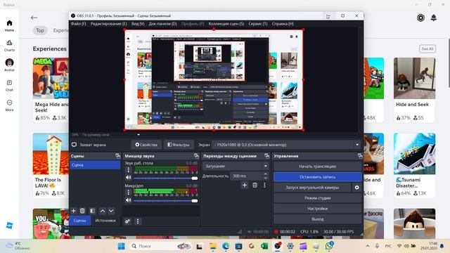Open mixer bottom three-dot menu
The height and width of the screenshot is (253, 450).
click(138, 221)
